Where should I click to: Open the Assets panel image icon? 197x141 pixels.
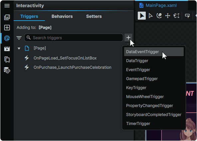(7, 17)
